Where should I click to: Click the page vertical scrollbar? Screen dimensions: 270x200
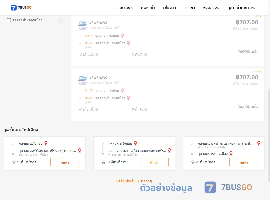[269, 135]
